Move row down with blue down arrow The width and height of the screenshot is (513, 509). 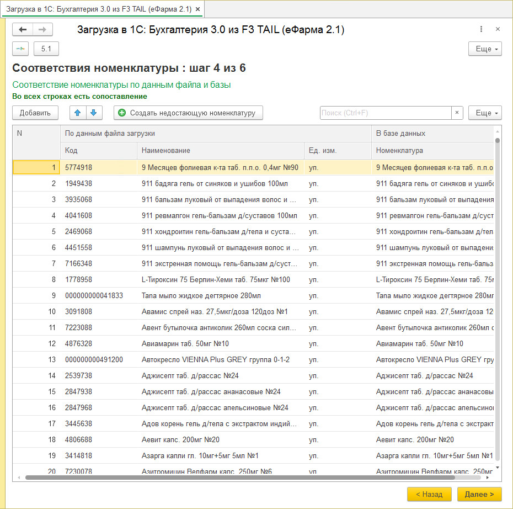[94, 113]
